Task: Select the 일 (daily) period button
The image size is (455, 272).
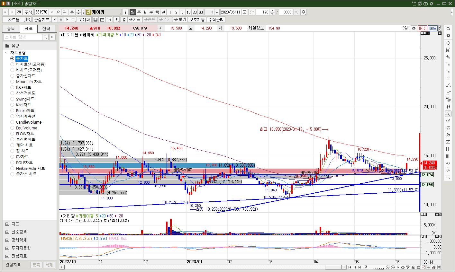Action: pyautogui.click(x=133, y=12)
